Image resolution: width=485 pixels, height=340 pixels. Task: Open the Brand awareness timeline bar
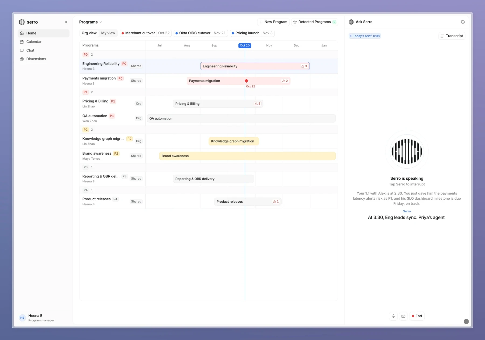247,156
